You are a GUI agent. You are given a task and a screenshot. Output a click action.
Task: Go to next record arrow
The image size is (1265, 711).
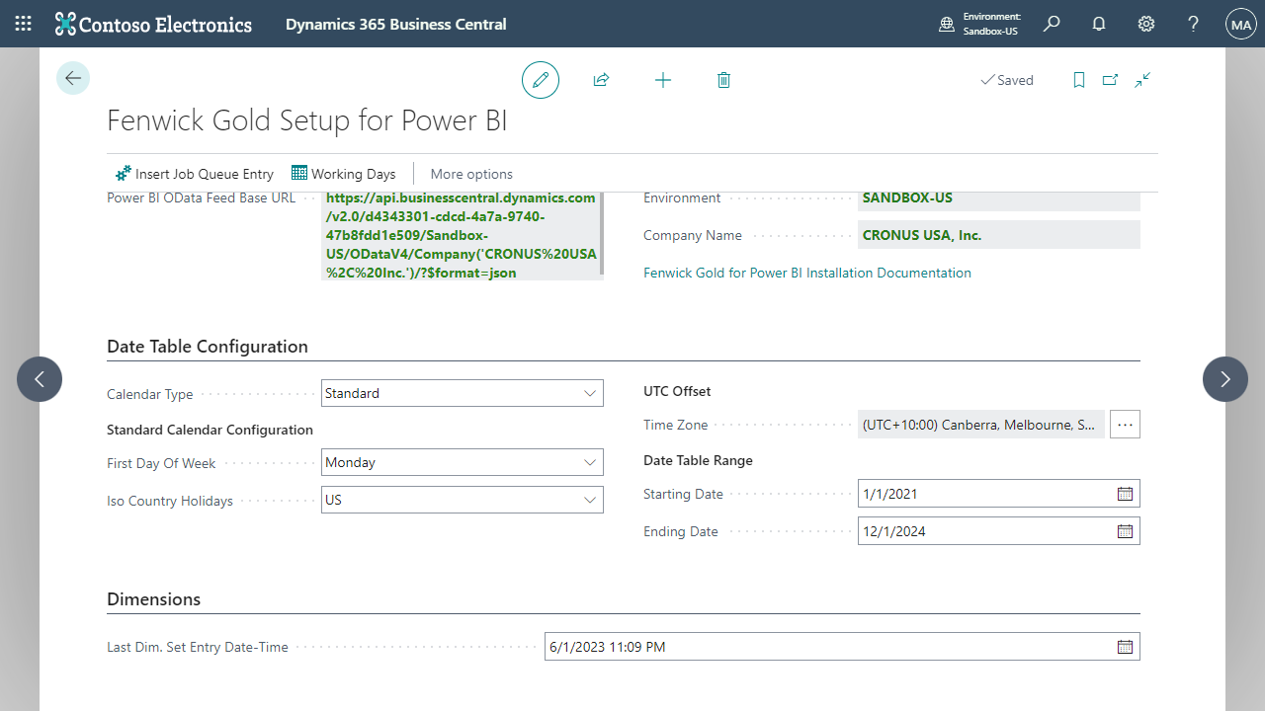point(1225,379)
